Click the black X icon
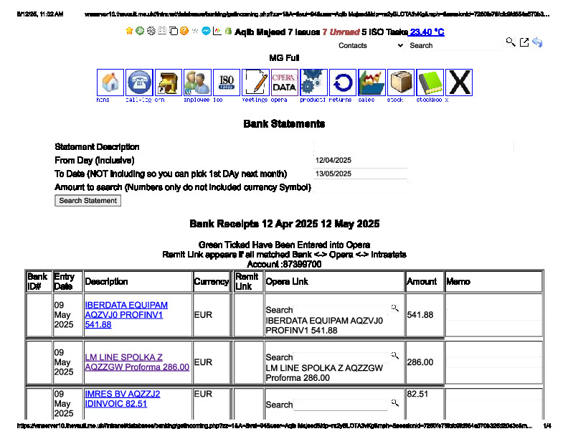This screenshot has height=439, width=568. (x=459, y=82)
